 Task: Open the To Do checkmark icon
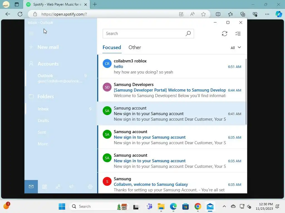click(71, 186)
